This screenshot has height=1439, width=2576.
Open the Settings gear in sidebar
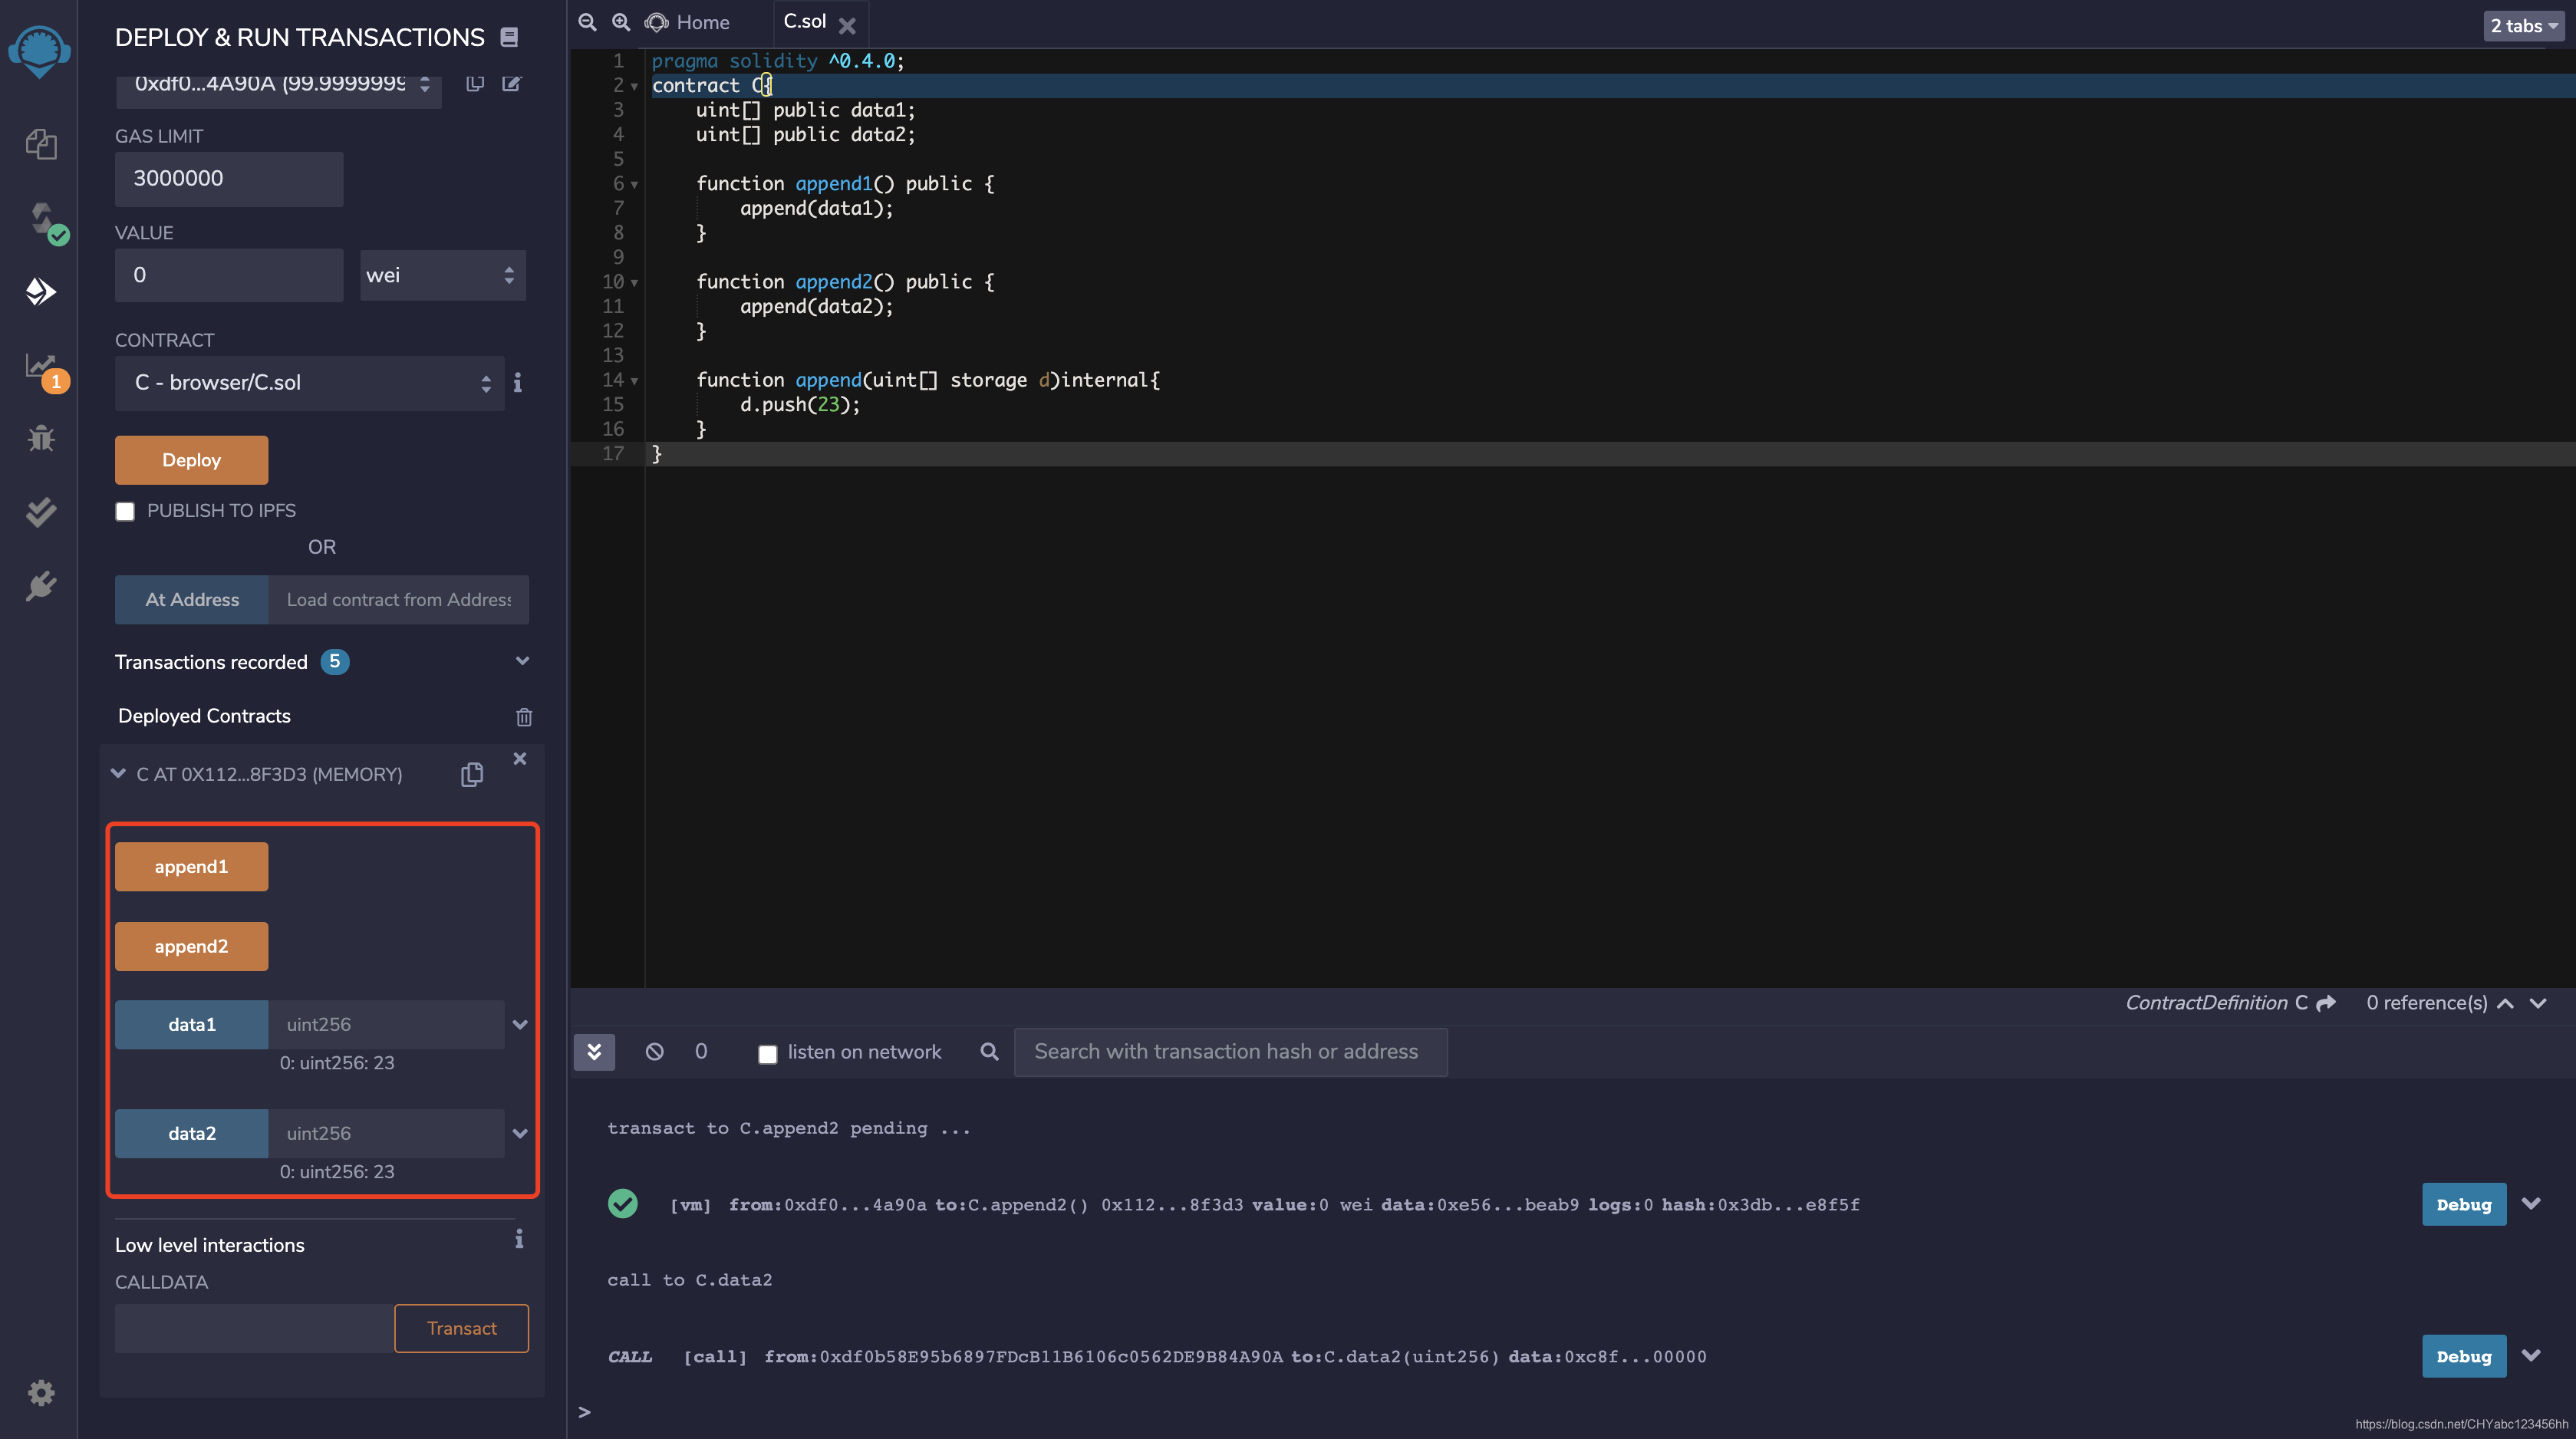point(40,1392)
